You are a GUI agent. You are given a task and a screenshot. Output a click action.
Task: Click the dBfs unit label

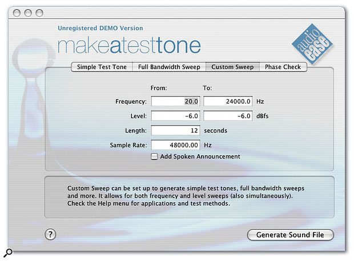click(x=262, y=116)
